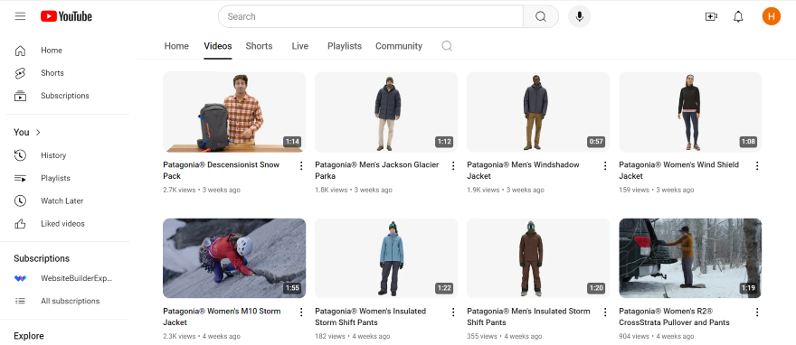Open title 'Patagonia® Men's Jackson Glacier Parka'
The height and width of the screenshot is (345, 796).
[x=376, y=170]
